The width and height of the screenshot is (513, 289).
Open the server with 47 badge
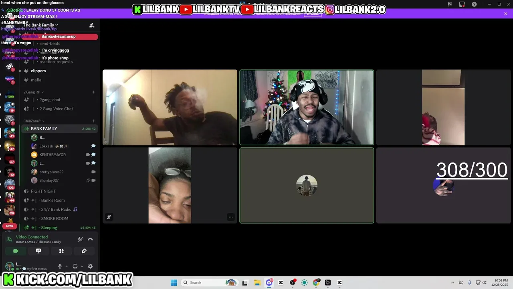[x=10, y=145]
